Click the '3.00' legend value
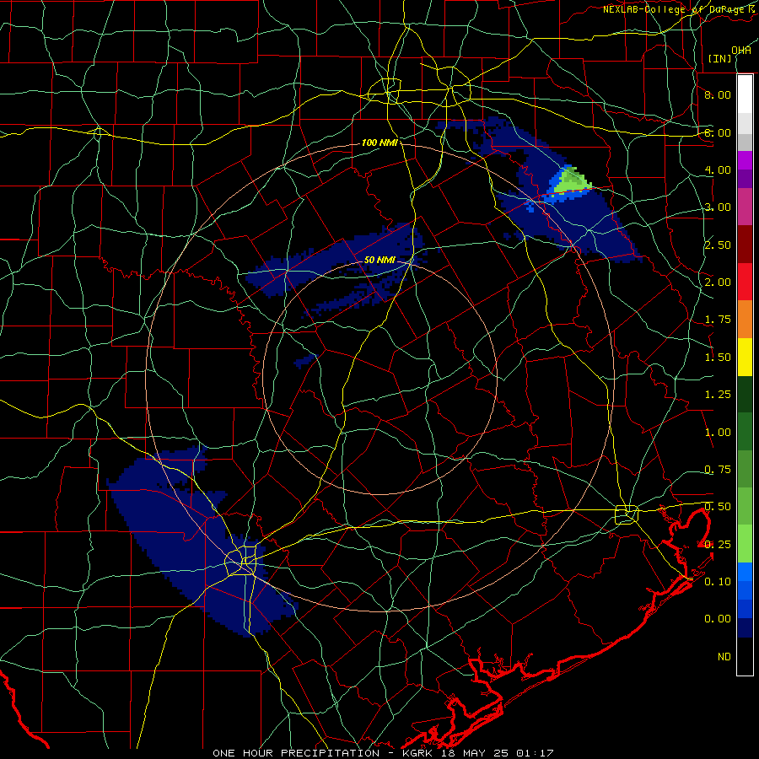 (718, 207)
